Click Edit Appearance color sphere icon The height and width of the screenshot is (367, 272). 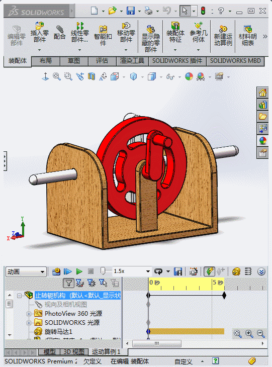[189, 76]
